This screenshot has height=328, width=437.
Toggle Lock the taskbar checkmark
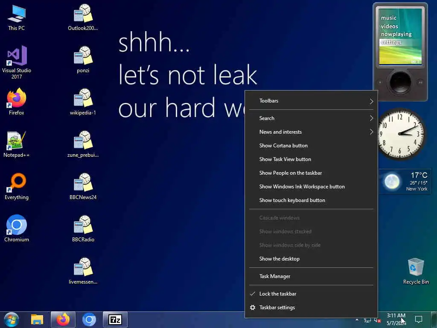[253, 294]
